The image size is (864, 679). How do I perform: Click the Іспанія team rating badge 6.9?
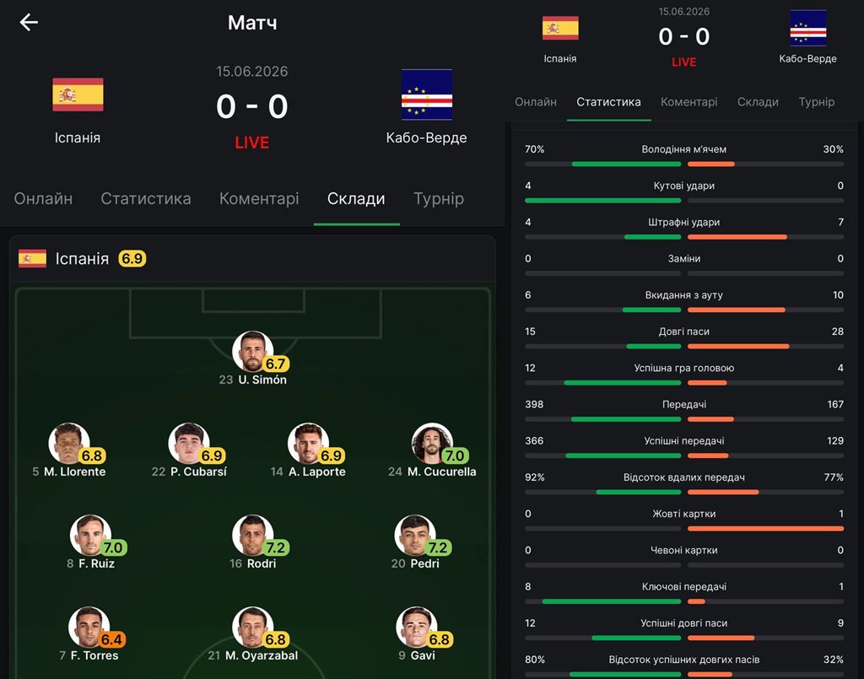[x=132, y=258]
